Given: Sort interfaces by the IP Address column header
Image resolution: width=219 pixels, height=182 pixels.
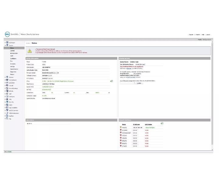Looking at the screenshot, I should (x=136, y=124).
